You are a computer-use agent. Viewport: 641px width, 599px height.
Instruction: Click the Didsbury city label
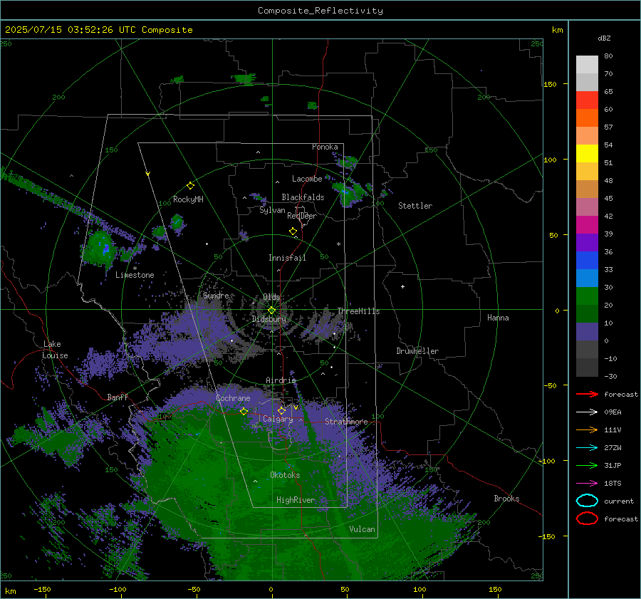(x=269, y=319)
